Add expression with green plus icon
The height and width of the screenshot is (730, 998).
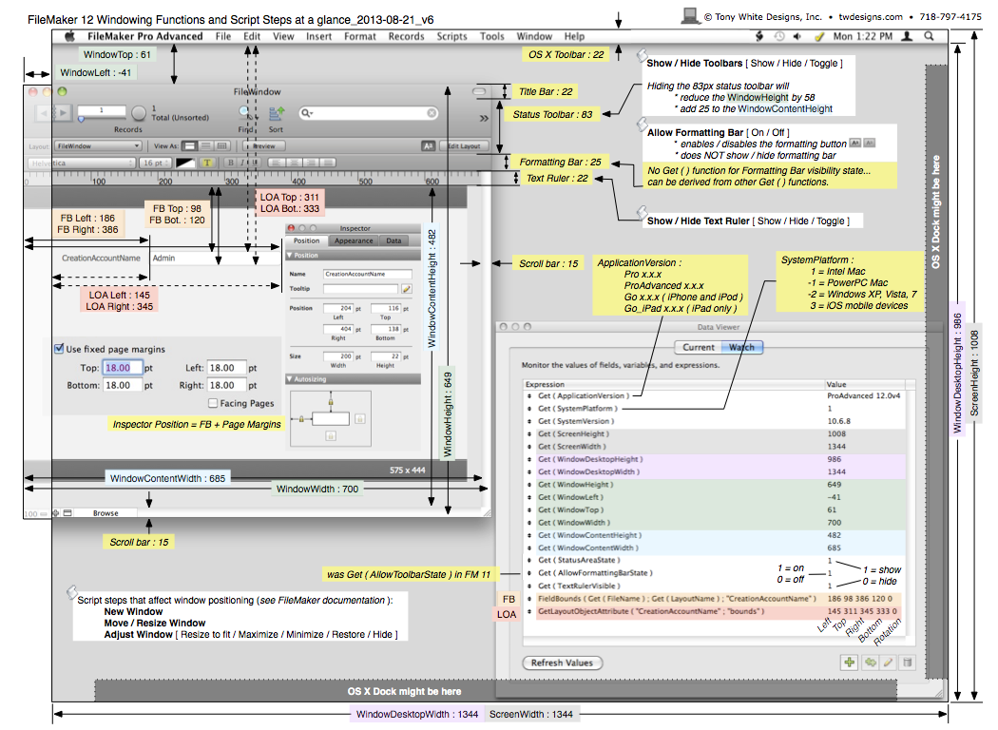[x=849, y=663]
